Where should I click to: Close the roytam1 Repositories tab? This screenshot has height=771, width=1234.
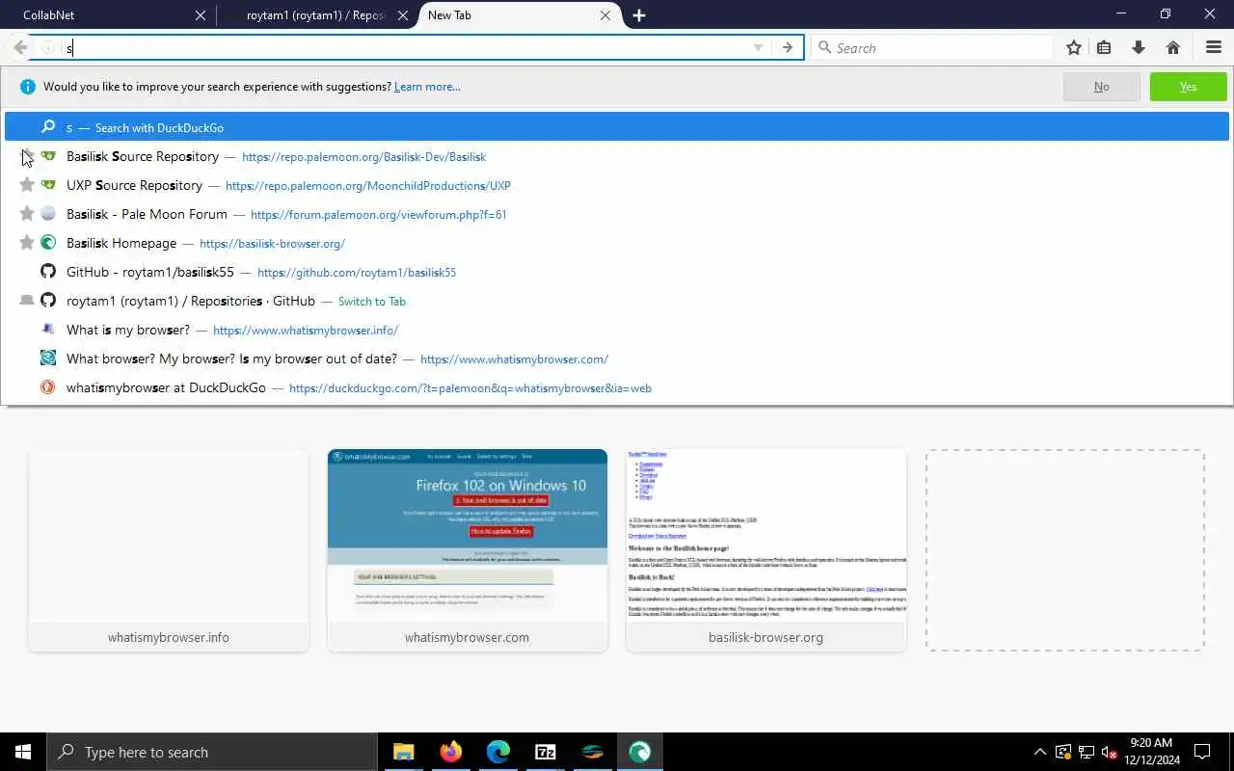point(403,15)
